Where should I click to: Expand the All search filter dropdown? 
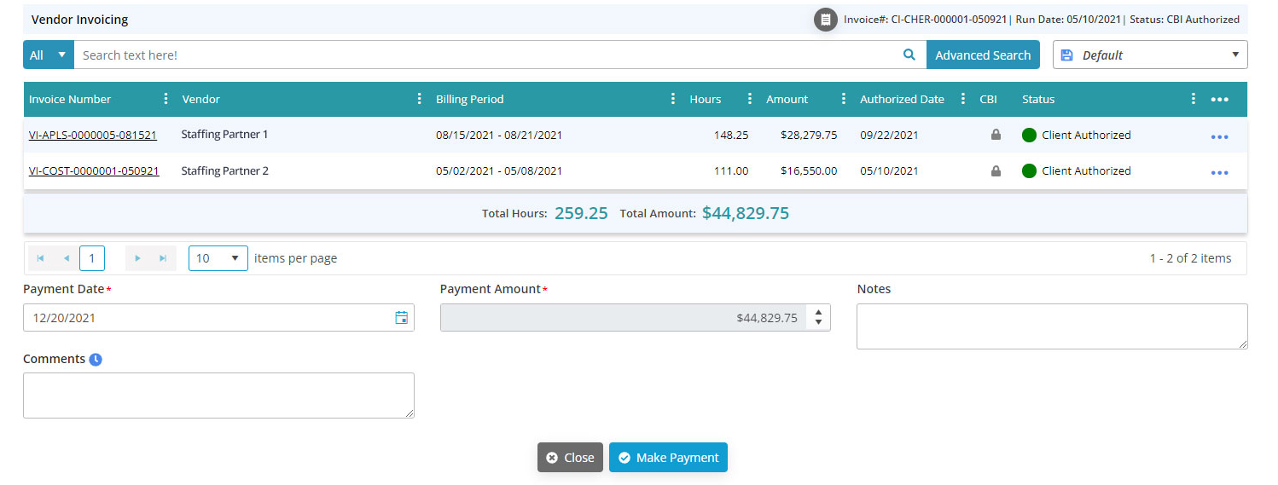(48, 55)
